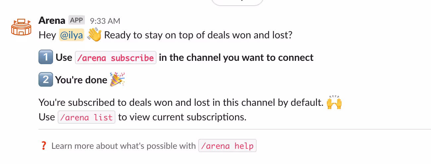This screenshot has height=164, width=431.
Task: Click "Ready to stay on top" sentence
Action: click(198, 35)
